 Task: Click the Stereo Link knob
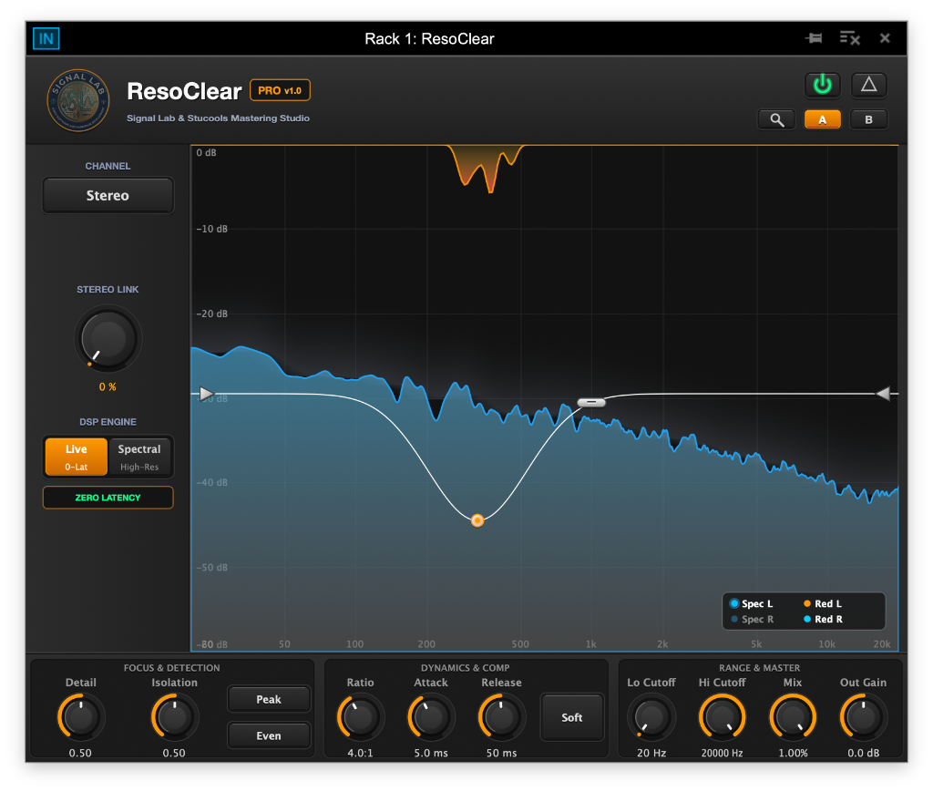tap(108, 339)
